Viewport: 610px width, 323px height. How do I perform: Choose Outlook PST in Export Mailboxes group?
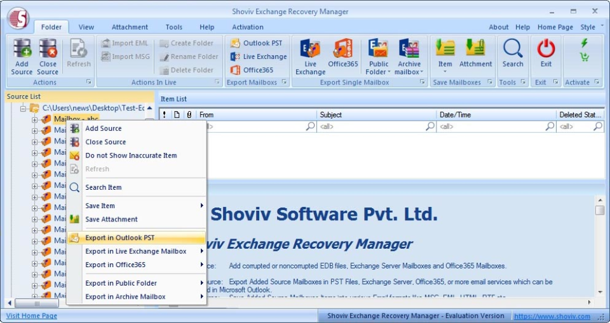coord(256,43)
